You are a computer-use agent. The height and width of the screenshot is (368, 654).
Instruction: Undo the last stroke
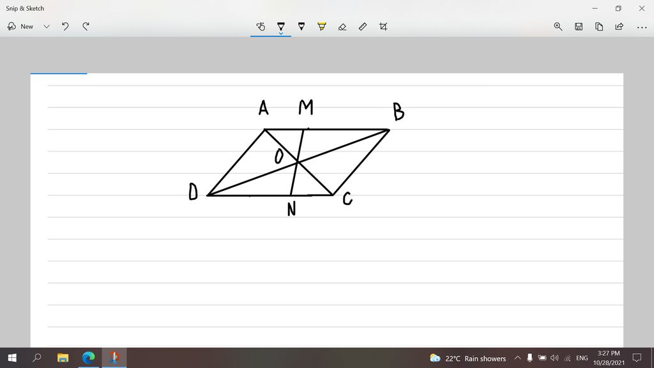pos(65,26)
